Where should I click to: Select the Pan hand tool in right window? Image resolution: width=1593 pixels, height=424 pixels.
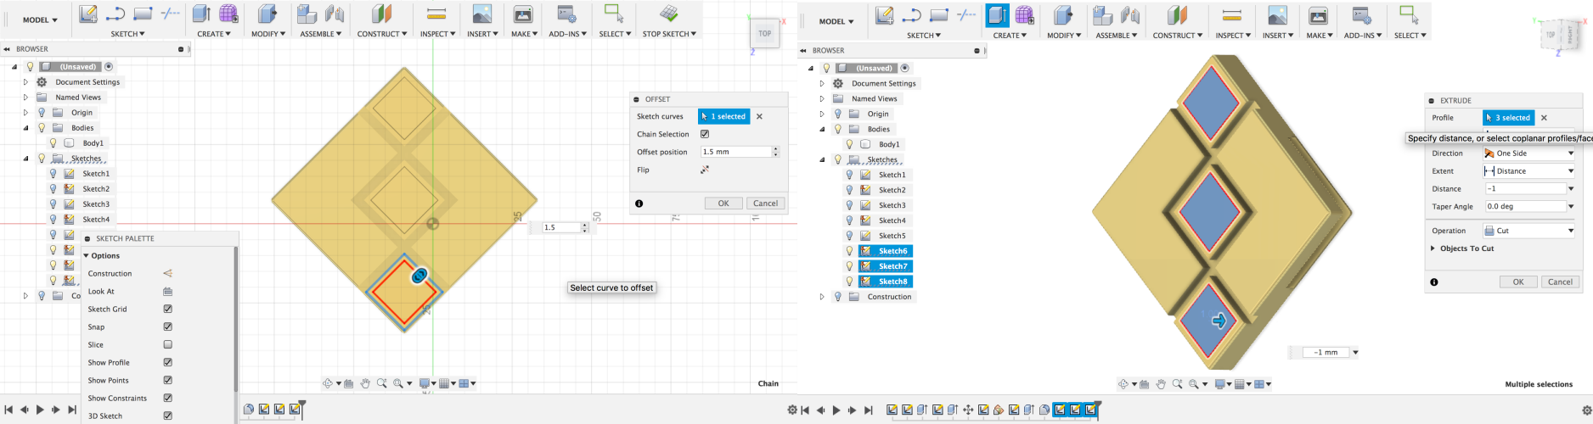pos(1161,384)
